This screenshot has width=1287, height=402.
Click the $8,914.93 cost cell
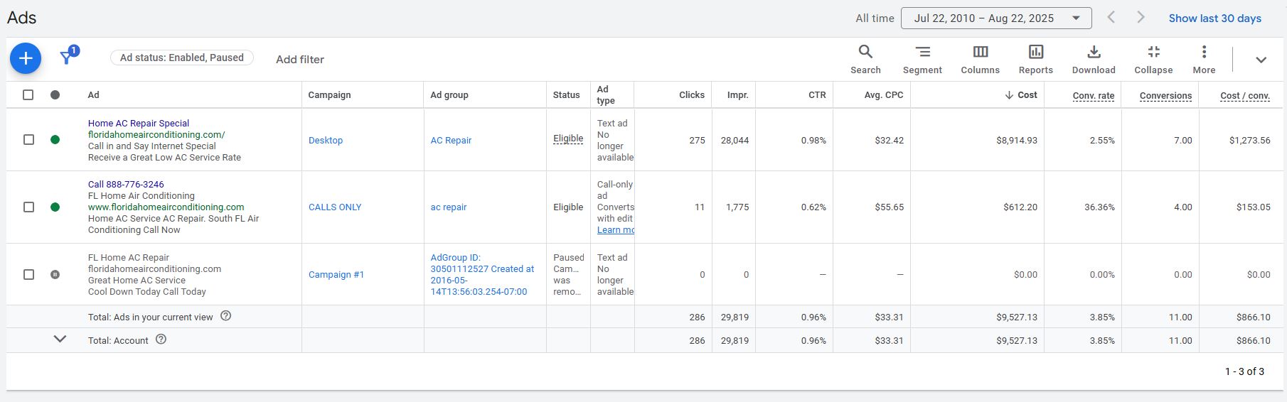click(x=1017, y=141)
